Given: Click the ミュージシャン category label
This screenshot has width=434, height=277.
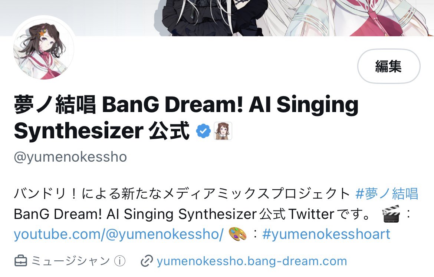Looking at the screenshot, I should (70, 261).
